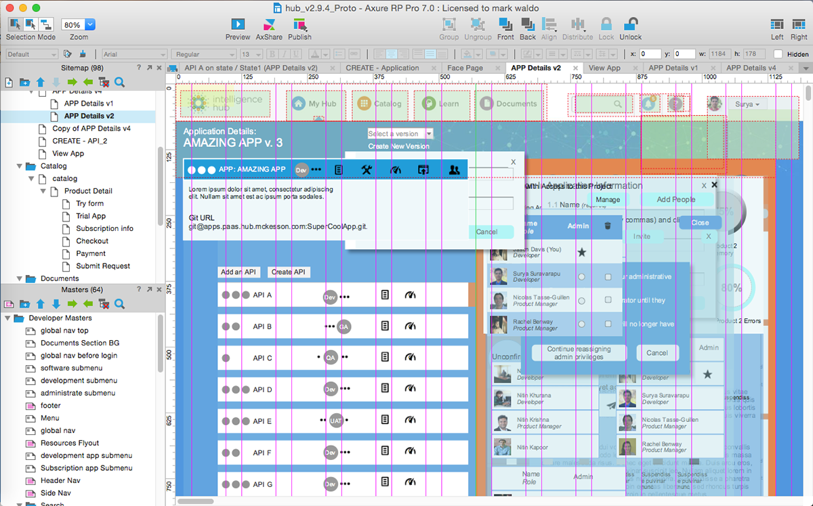Move master down with blue down arrow

(56, 304)
